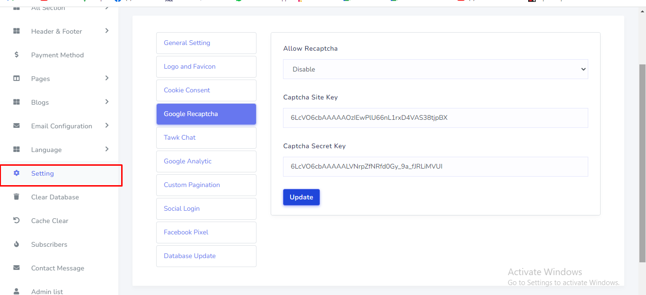The height and width of the screenshot is (295, 646).
Task: Click the page vertical scrollbar
Action: [642, 161]
